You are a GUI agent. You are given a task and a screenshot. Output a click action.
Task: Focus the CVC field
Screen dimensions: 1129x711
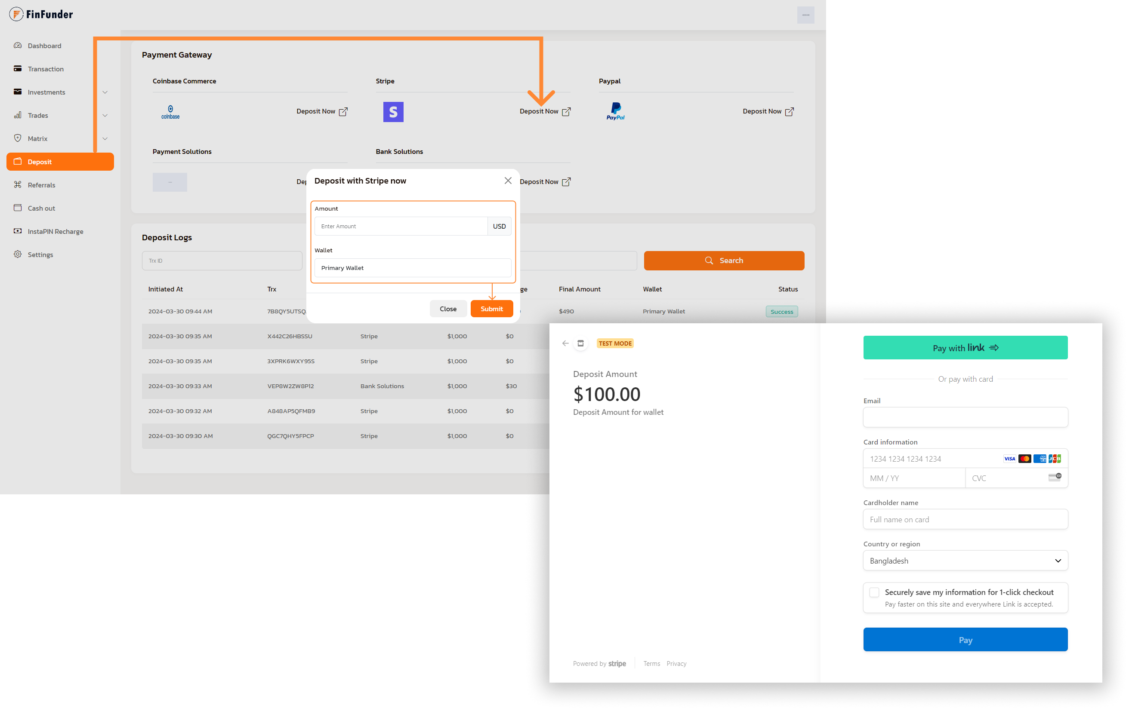click(1016, 478)
